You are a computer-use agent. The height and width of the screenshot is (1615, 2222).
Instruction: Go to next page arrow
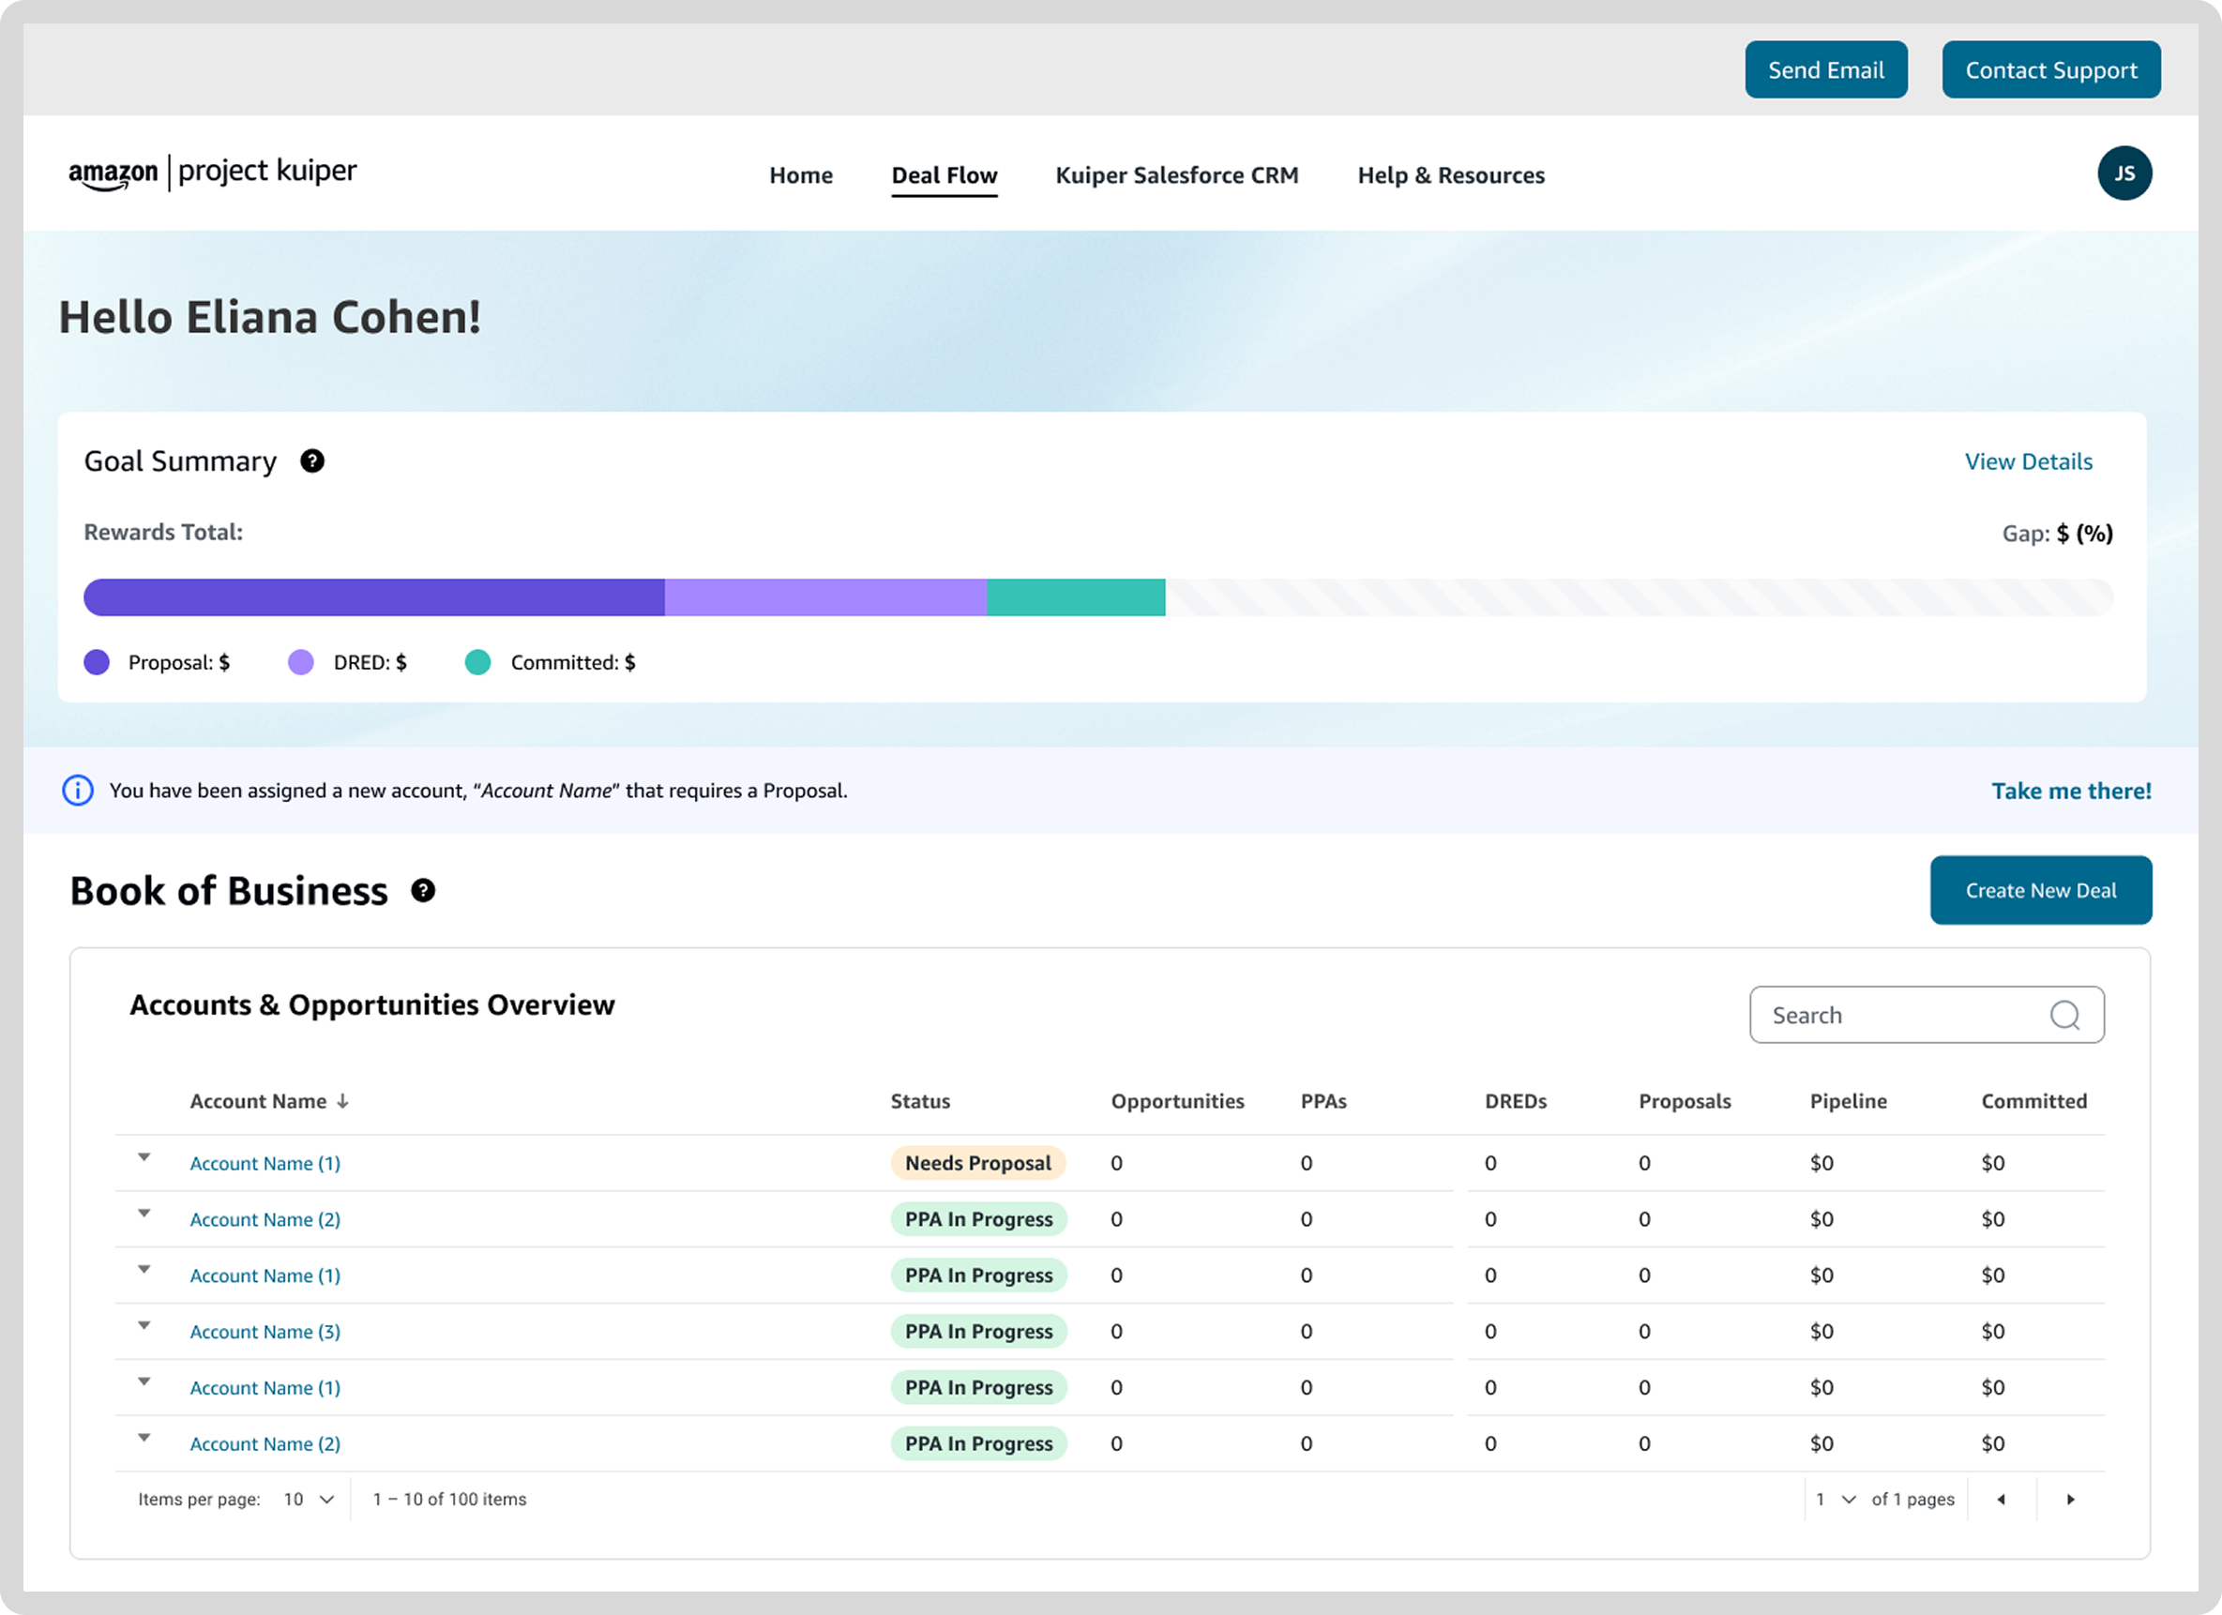coord(2070,1500)
